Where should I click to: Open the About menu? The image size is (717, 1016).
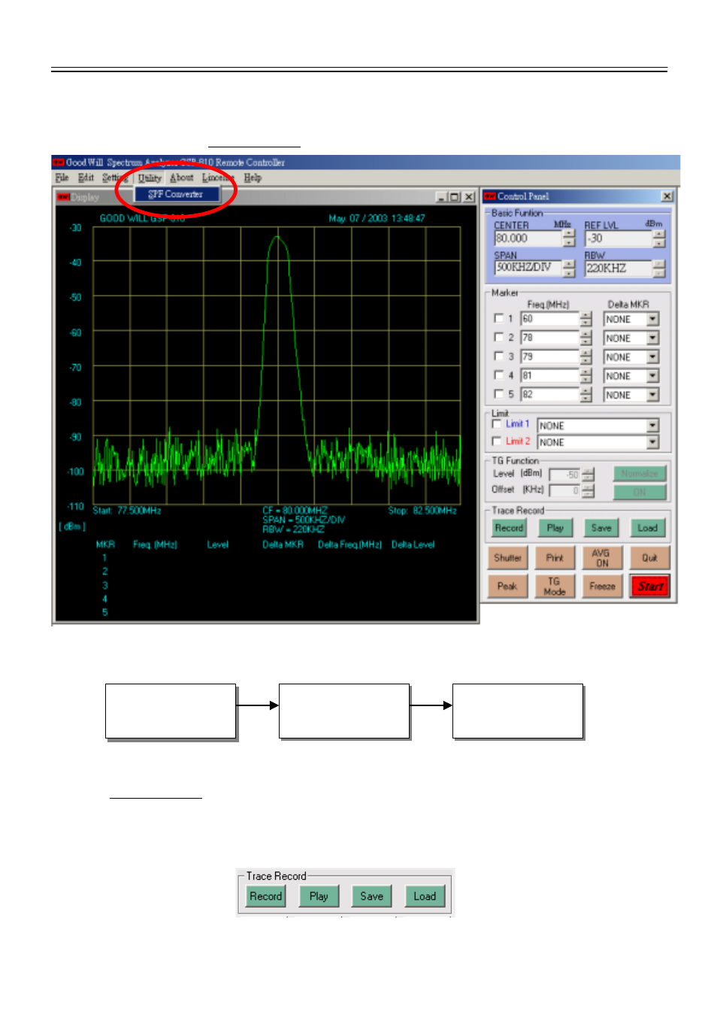pos(181,177)
